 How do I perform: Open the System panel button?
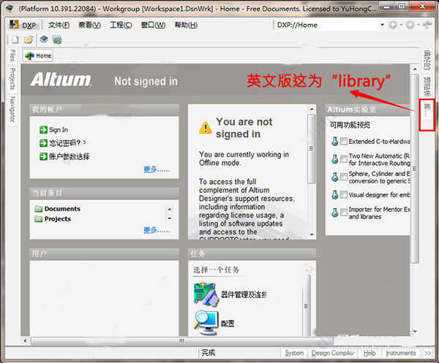point(294,353)
